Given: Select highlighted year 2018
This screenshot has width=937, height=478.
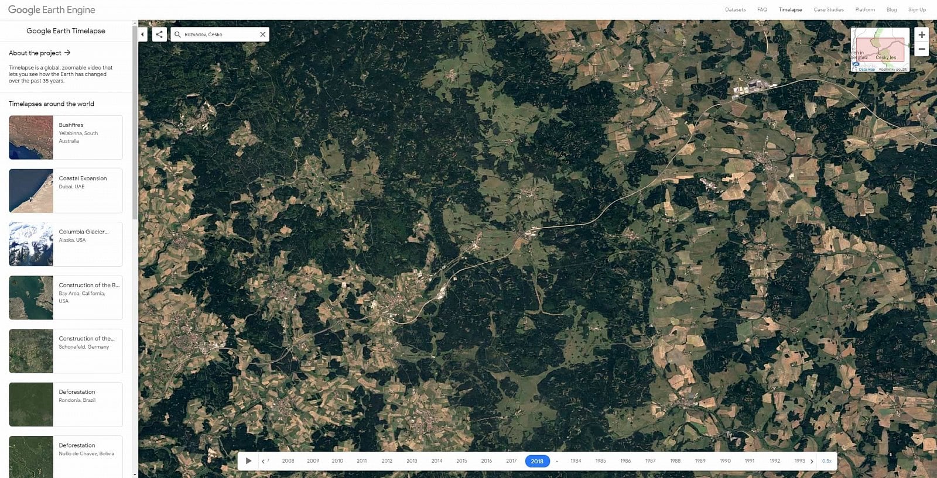Looking at the screenshot, I should [x=537, y=461].
